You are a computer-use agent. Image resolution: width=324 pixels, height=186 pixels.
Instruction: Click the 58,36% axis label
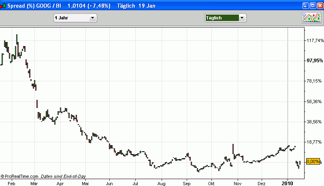[x=314, y=101]
